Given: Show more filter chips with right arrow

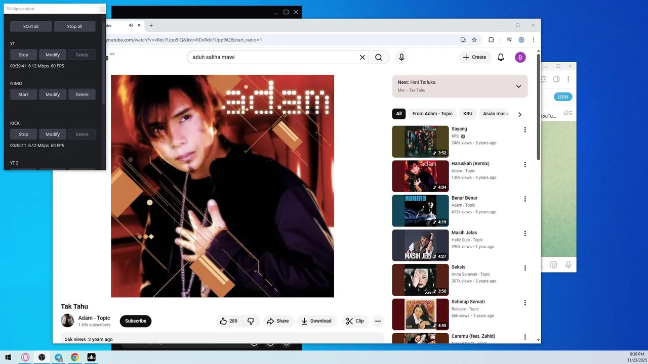Looking at the screenshot, I should tap(519, 114).
